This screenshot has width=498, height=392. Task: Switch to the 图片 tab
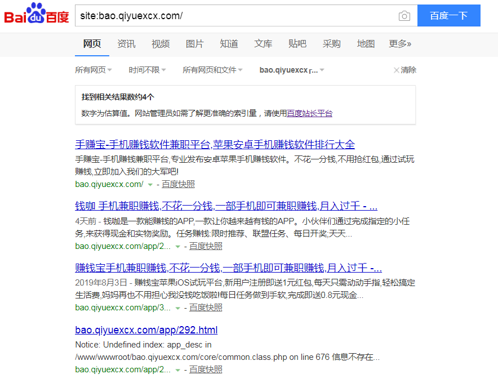point(195,44)
